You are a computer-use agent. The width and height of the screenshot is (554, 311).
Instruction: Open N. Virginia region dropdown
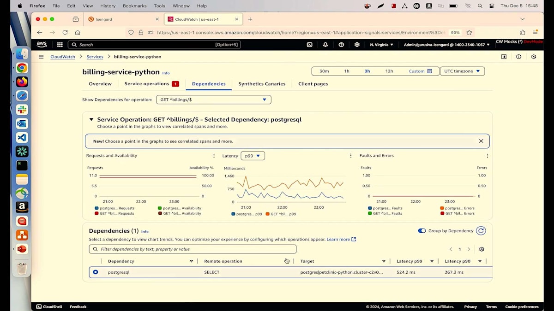381,45
